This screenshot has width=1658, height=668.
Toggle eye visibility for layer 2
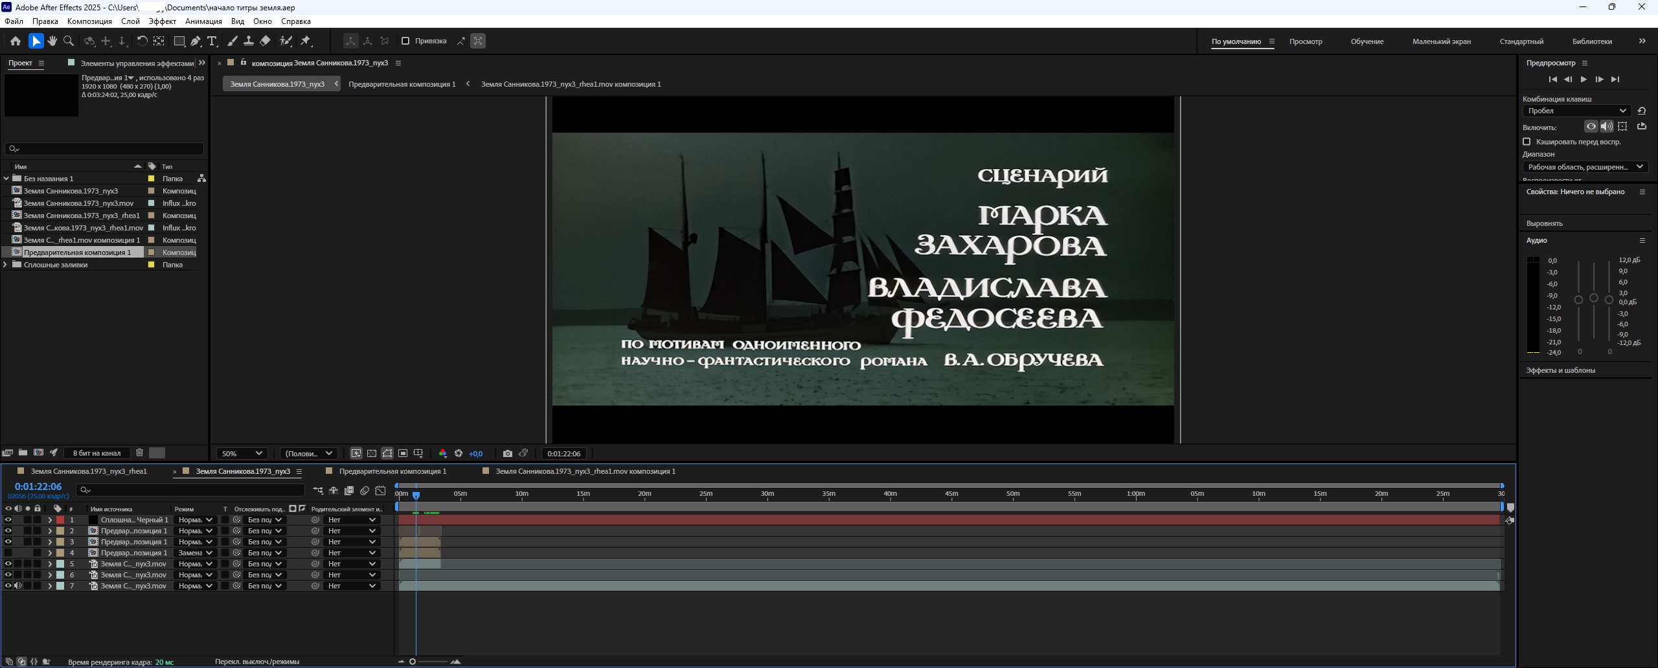tap(8, 531)
